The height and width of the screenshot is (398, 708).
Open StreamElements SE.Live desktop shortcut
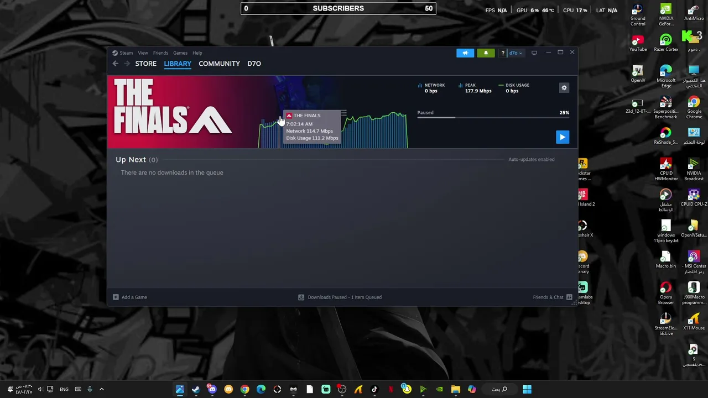point(666,325)
